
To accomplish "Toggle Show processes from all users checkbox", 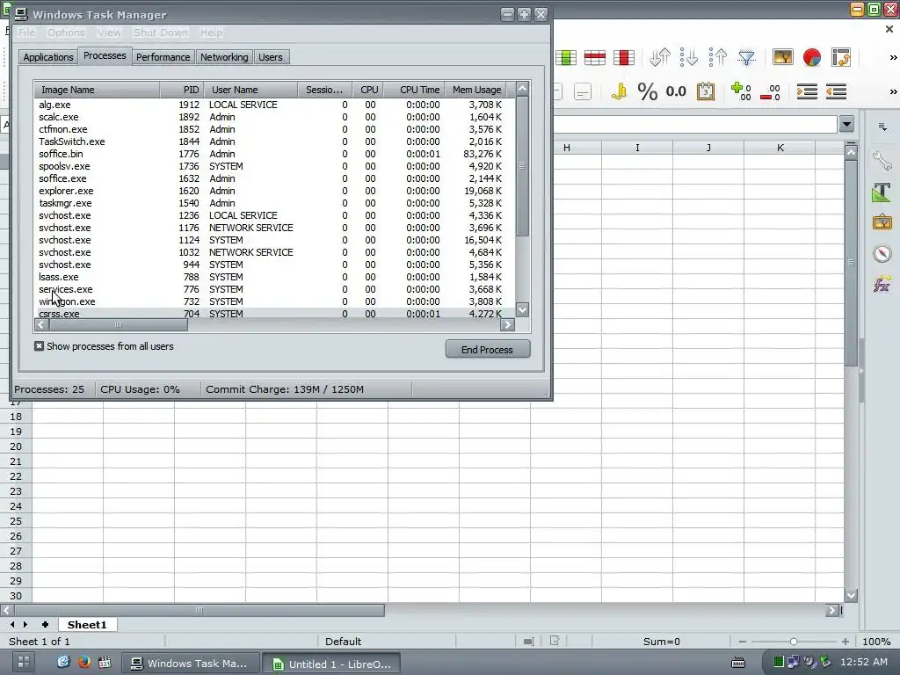I will (x=39, y=346).
